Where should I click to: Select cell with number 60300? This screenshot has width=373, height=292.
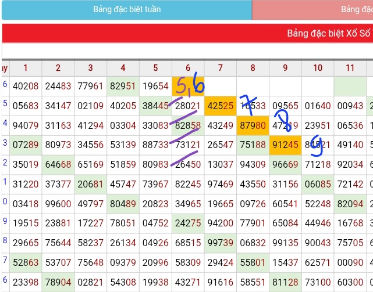tap(350, 282)
